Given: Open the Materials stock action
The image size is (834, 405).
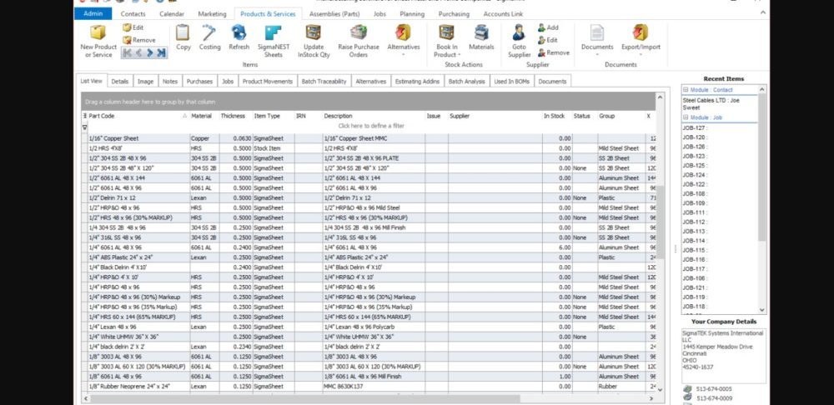Looking at the screenshot, I should coord(481,33).
